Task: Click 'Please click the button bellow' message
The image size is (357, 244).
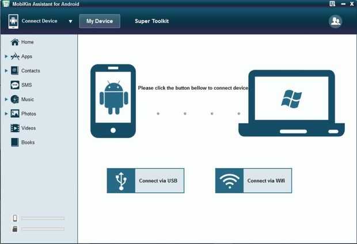Action: coord(193,88)
